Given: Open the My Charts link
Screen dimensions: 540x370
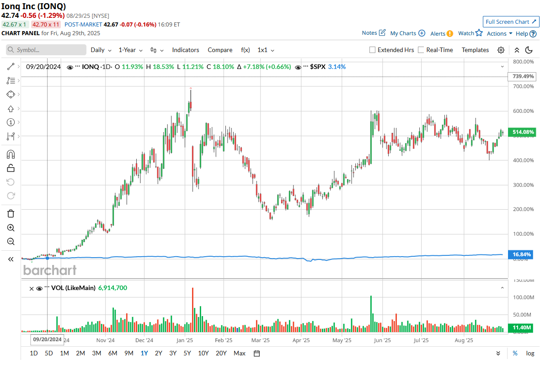Looking at the screenshot, I should pyautogui.click(x=403, y=33).
